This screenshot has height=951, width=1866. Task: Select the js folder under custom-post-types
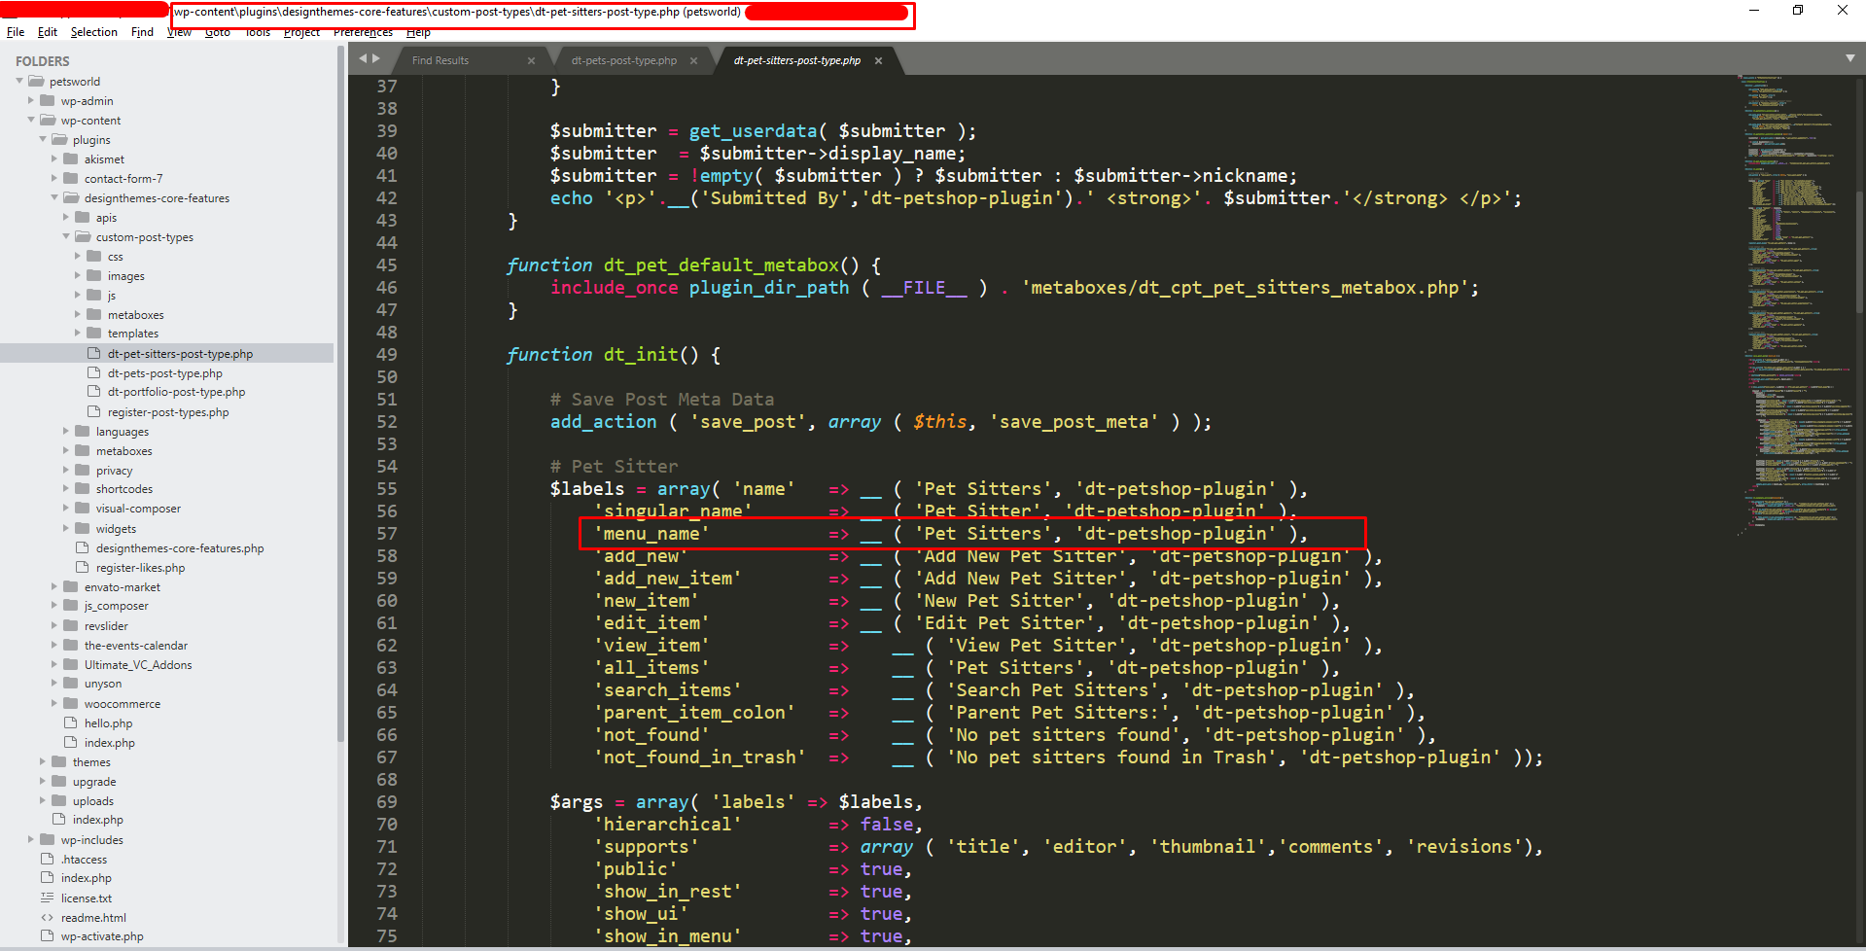point(111,296)
